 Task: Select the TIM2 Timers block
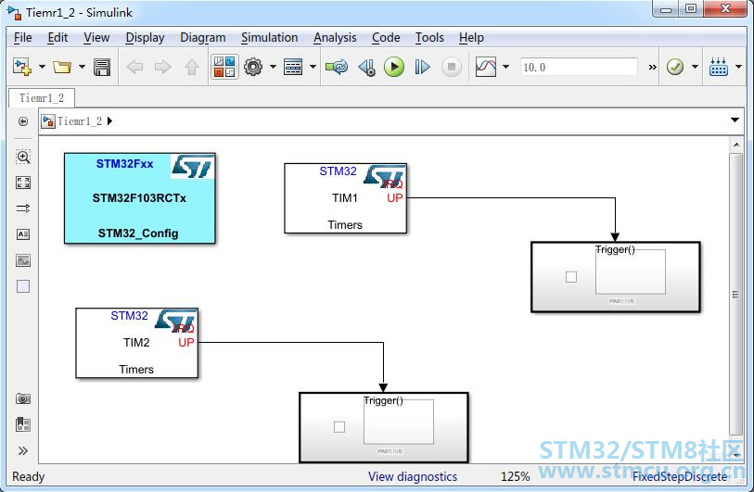coord(136,343)
